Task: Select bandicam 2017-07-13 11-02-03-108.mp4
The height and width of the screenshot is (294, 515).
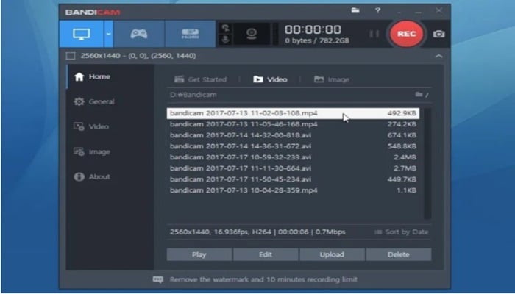Action: [x=293, y=113]
